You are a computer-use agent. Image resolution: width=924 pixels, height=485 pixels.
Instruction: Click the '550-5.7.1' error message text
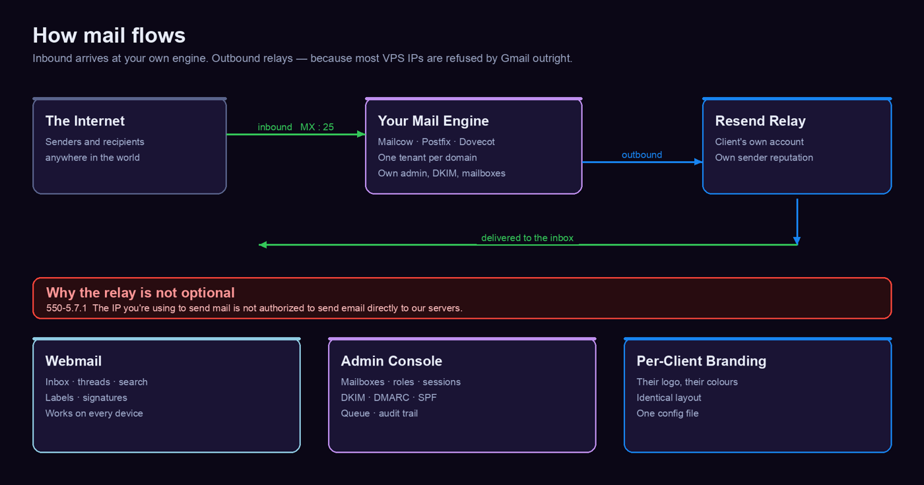click(254, 308)
